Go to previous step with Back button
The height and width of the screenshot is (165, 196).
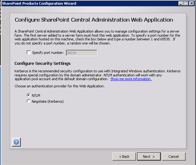pos(124,156)
